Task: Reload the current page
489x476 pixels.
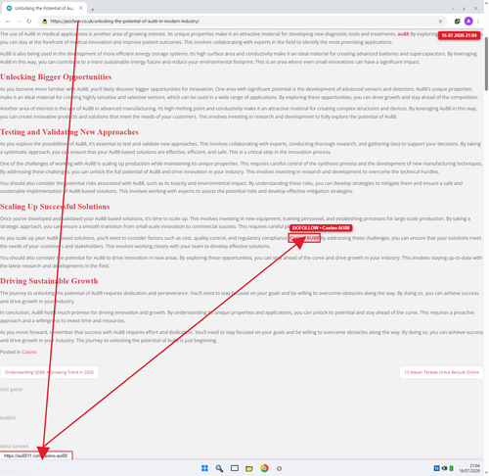Action: pos(29,22)
